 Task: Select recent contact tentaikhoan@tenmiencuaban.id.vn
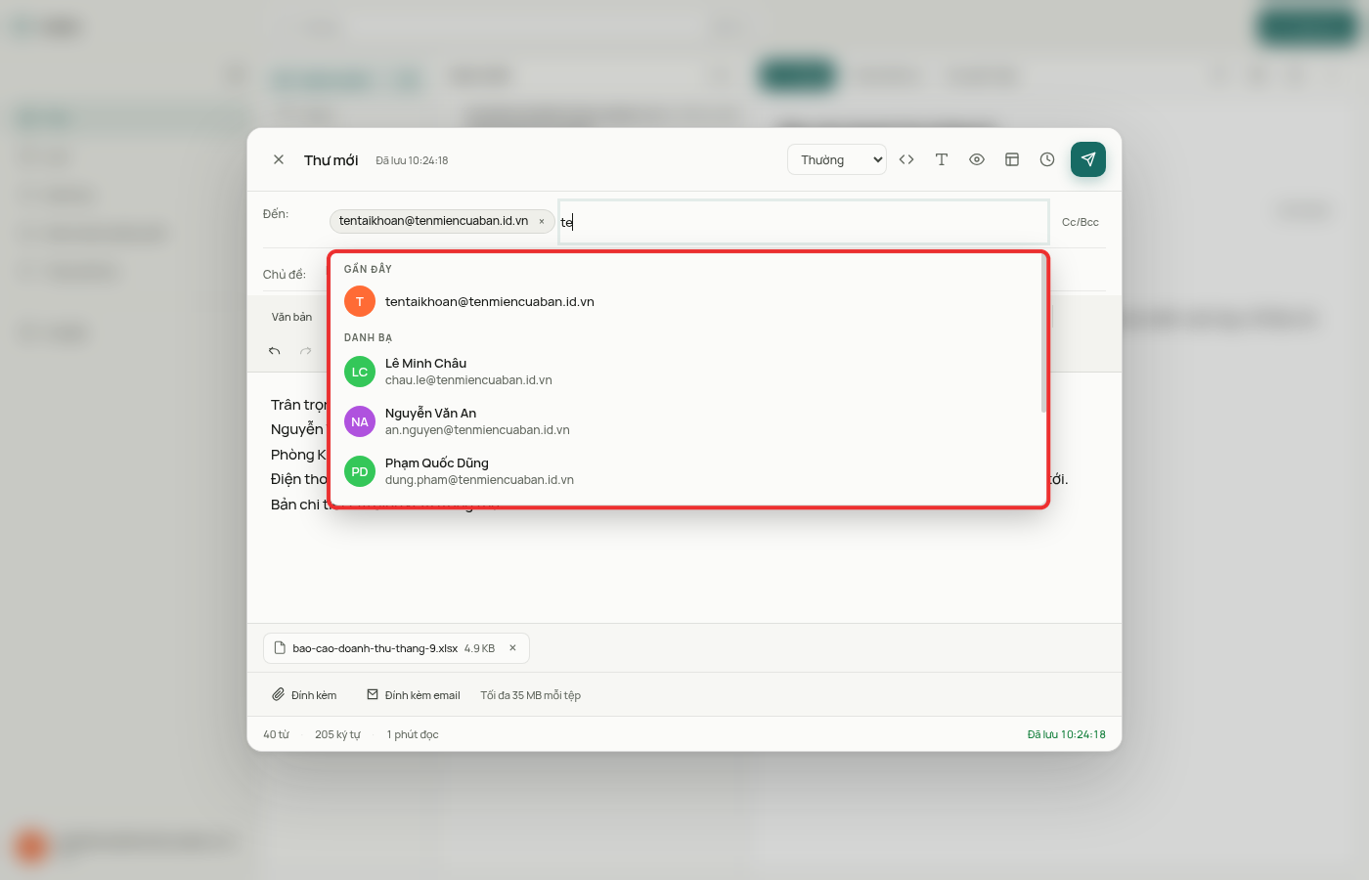click(x=687, y=301)
